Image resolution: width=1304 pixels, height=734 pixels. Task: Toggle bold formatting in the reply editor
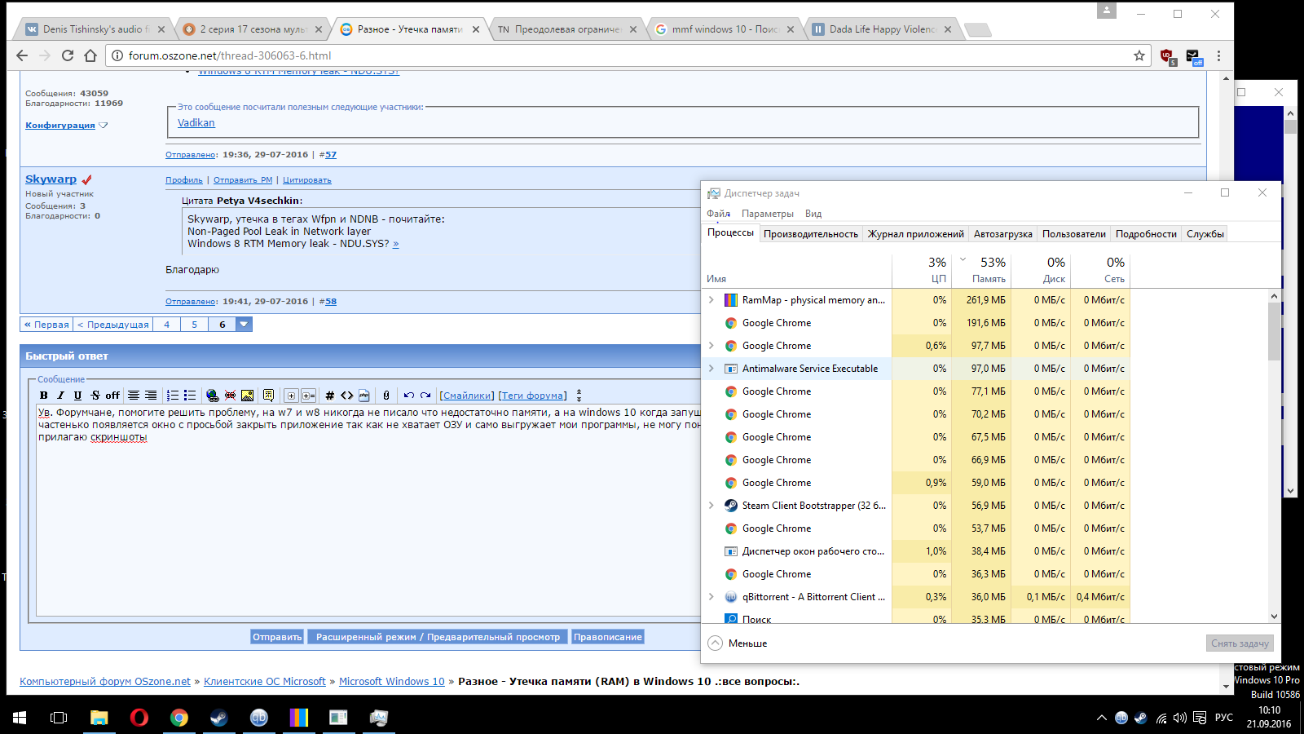click(44, 396)
